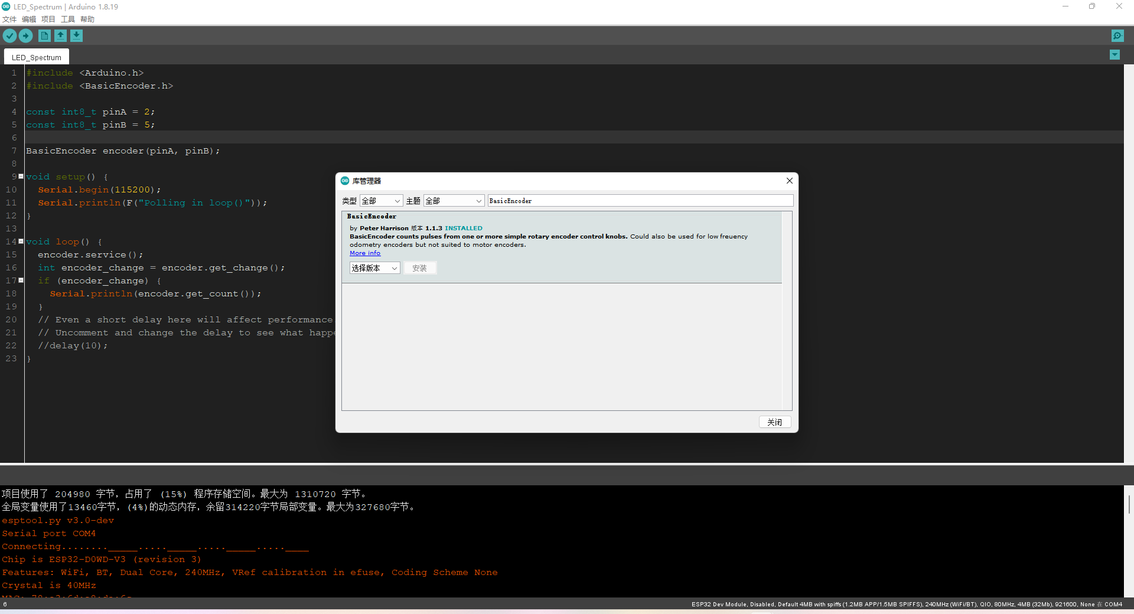The height and width of the screenshot is (614, 1134).
Task: Click the 安装 install button
Action: [x=420, y=268]
